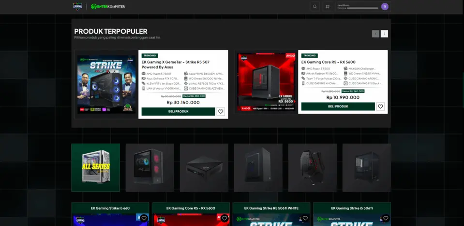464x226 pixels.
Task: Wishlist the bottom Core R5 RX 5600 heart
Action: point(225,218)
